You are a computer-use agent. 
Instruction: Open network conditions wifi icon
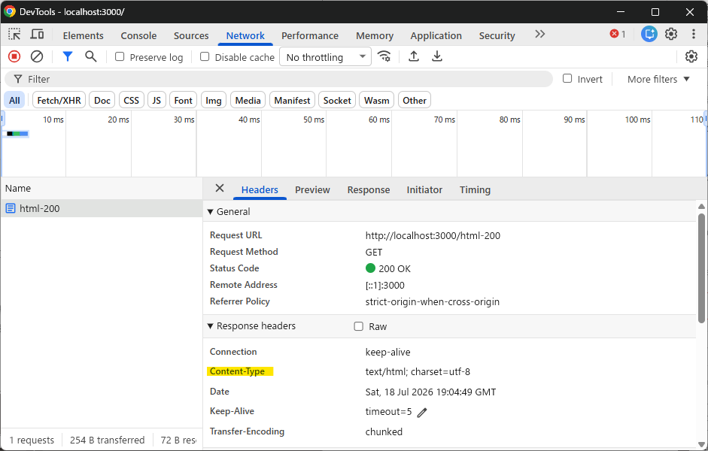pos(384,56)
